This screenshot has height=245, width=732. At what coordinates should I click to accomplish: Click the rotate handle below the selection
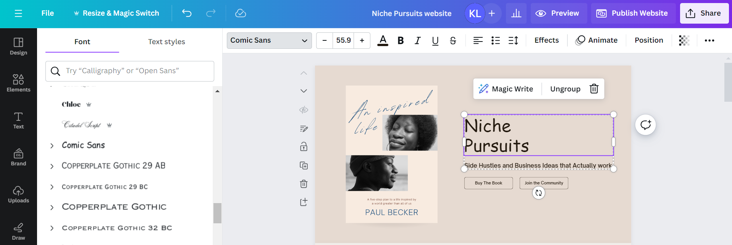click(538, 193)
